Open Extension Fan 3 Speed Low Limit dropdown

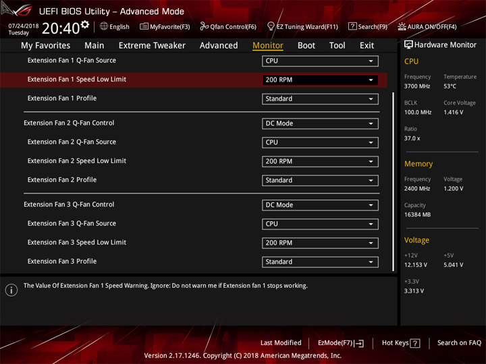pyautogui.click(x=320, y=243)
